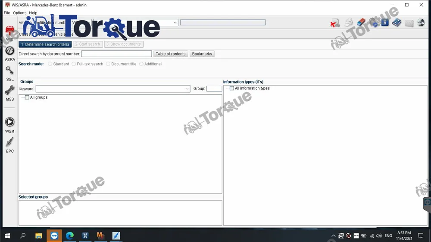Select the Additional search mode

(x=141, y=64)
